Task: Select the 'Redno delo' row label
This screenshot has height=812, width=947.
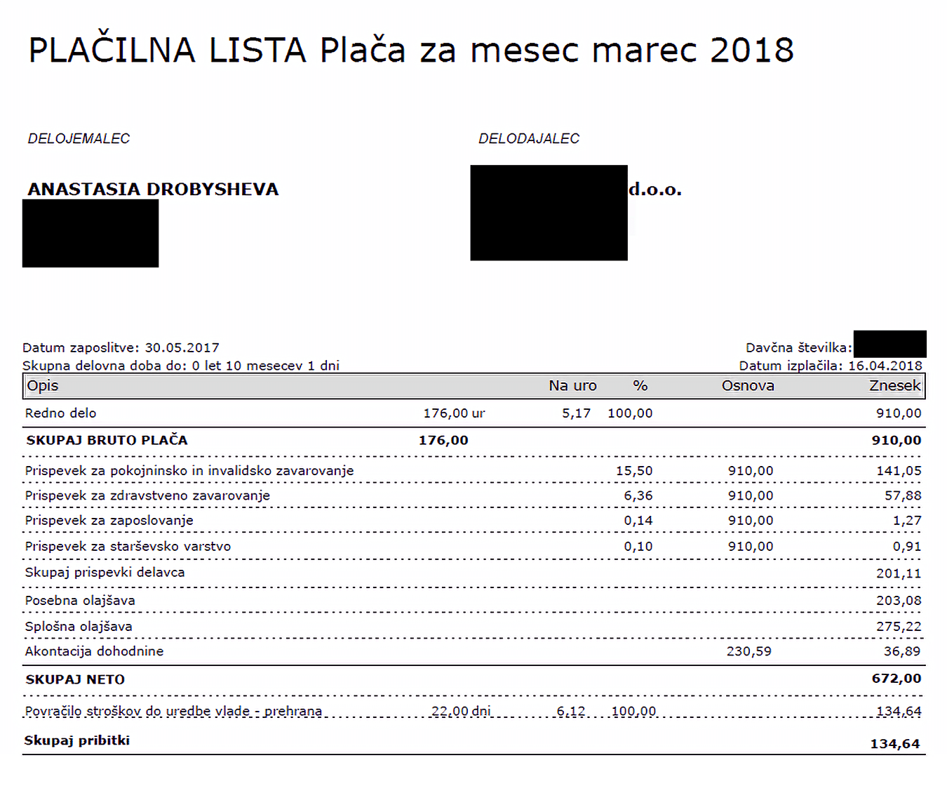Action: (x=60, y=413)
